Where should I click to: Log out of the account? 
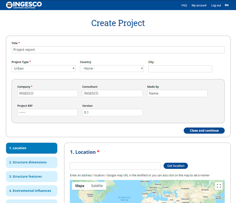coord(216,5)
